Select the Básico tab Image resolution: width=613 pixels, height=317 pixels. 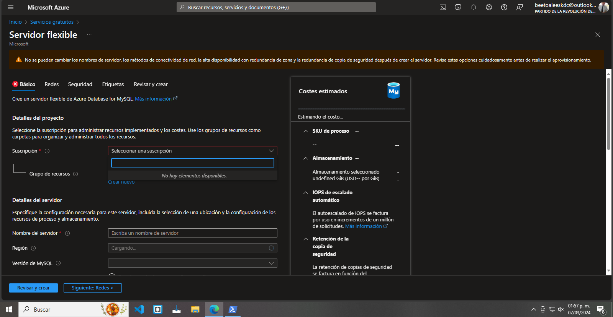(x=24, y=84)
